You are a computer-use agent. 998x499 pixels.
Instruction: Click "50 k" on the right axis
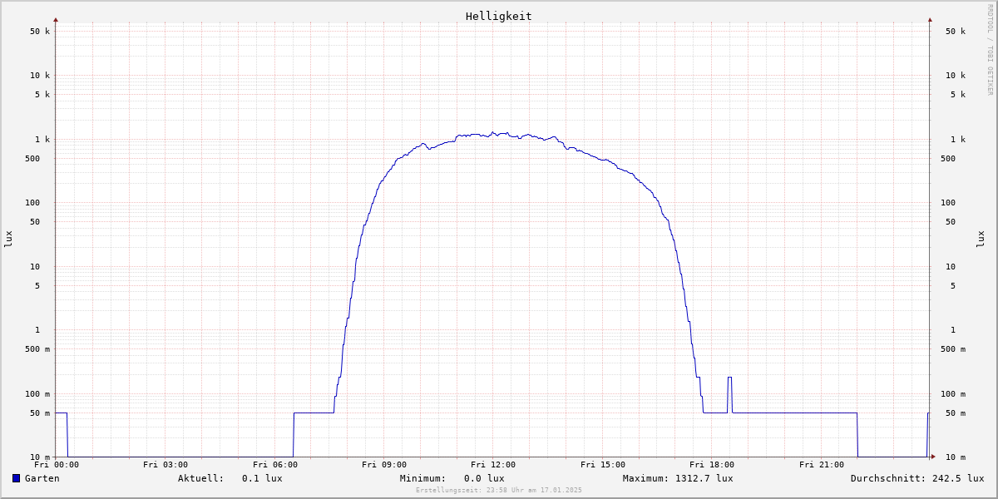point(956,31)
